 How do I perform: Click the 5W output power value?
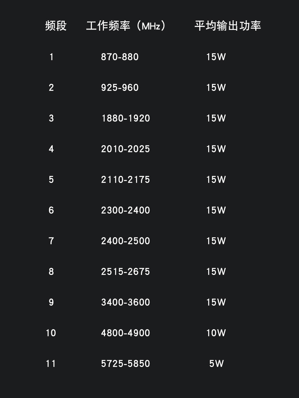click(216, 364)
